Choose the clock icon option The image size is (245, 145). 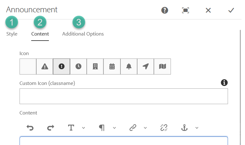[x=78, y=66]
